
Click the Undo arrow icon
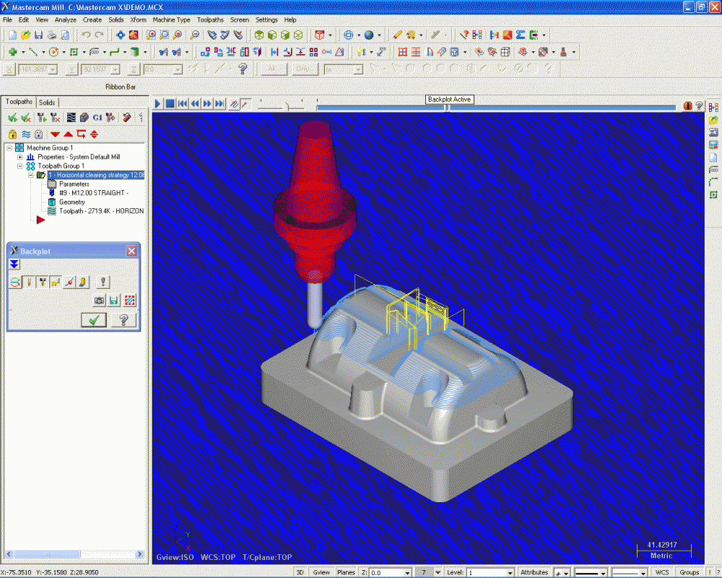tap(86, 35)
